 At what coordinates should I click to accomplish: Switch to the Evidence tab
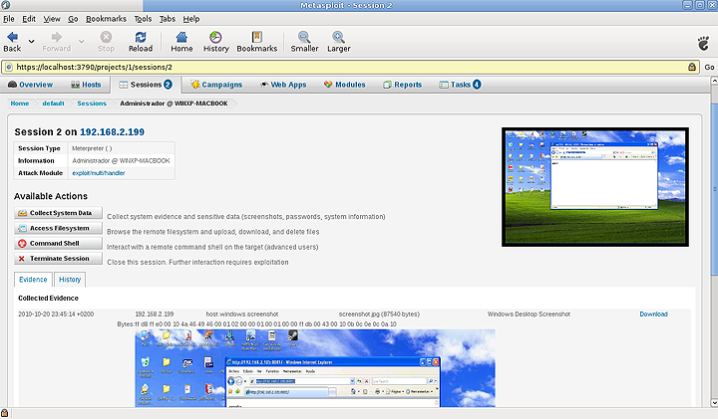[33, 280]
